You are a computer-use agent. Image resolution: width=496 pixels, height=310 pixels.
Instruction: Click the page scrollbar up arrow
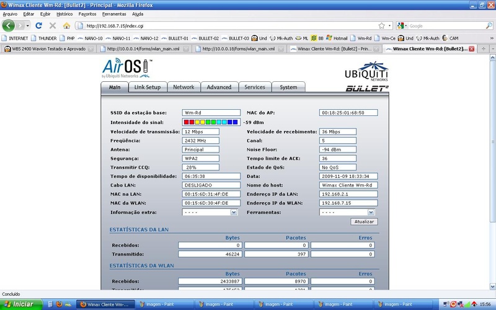point(492,58)
